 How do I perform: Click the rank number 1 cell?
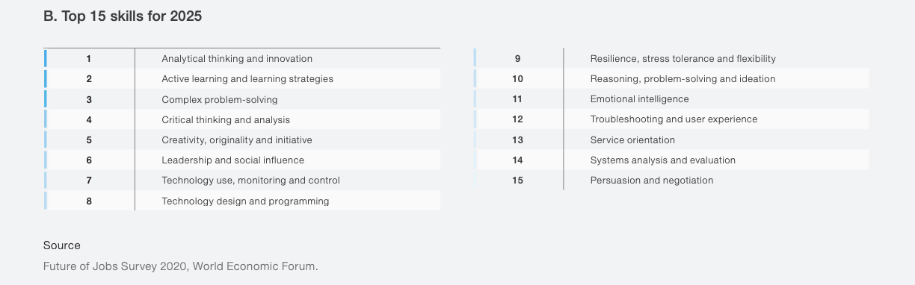click(89, 58)
